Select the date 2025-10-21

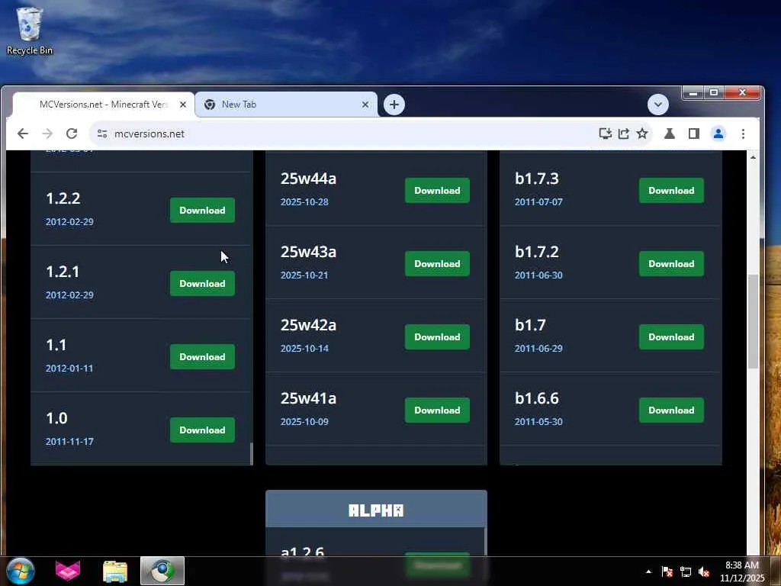click(304, 275)
